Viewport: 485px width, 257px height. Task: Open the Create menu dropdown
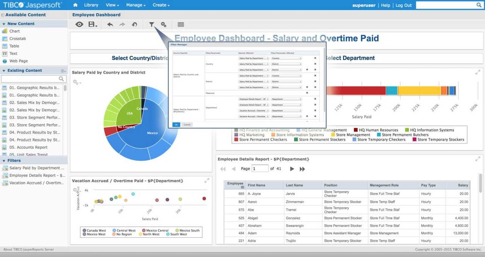click(161, 5)
